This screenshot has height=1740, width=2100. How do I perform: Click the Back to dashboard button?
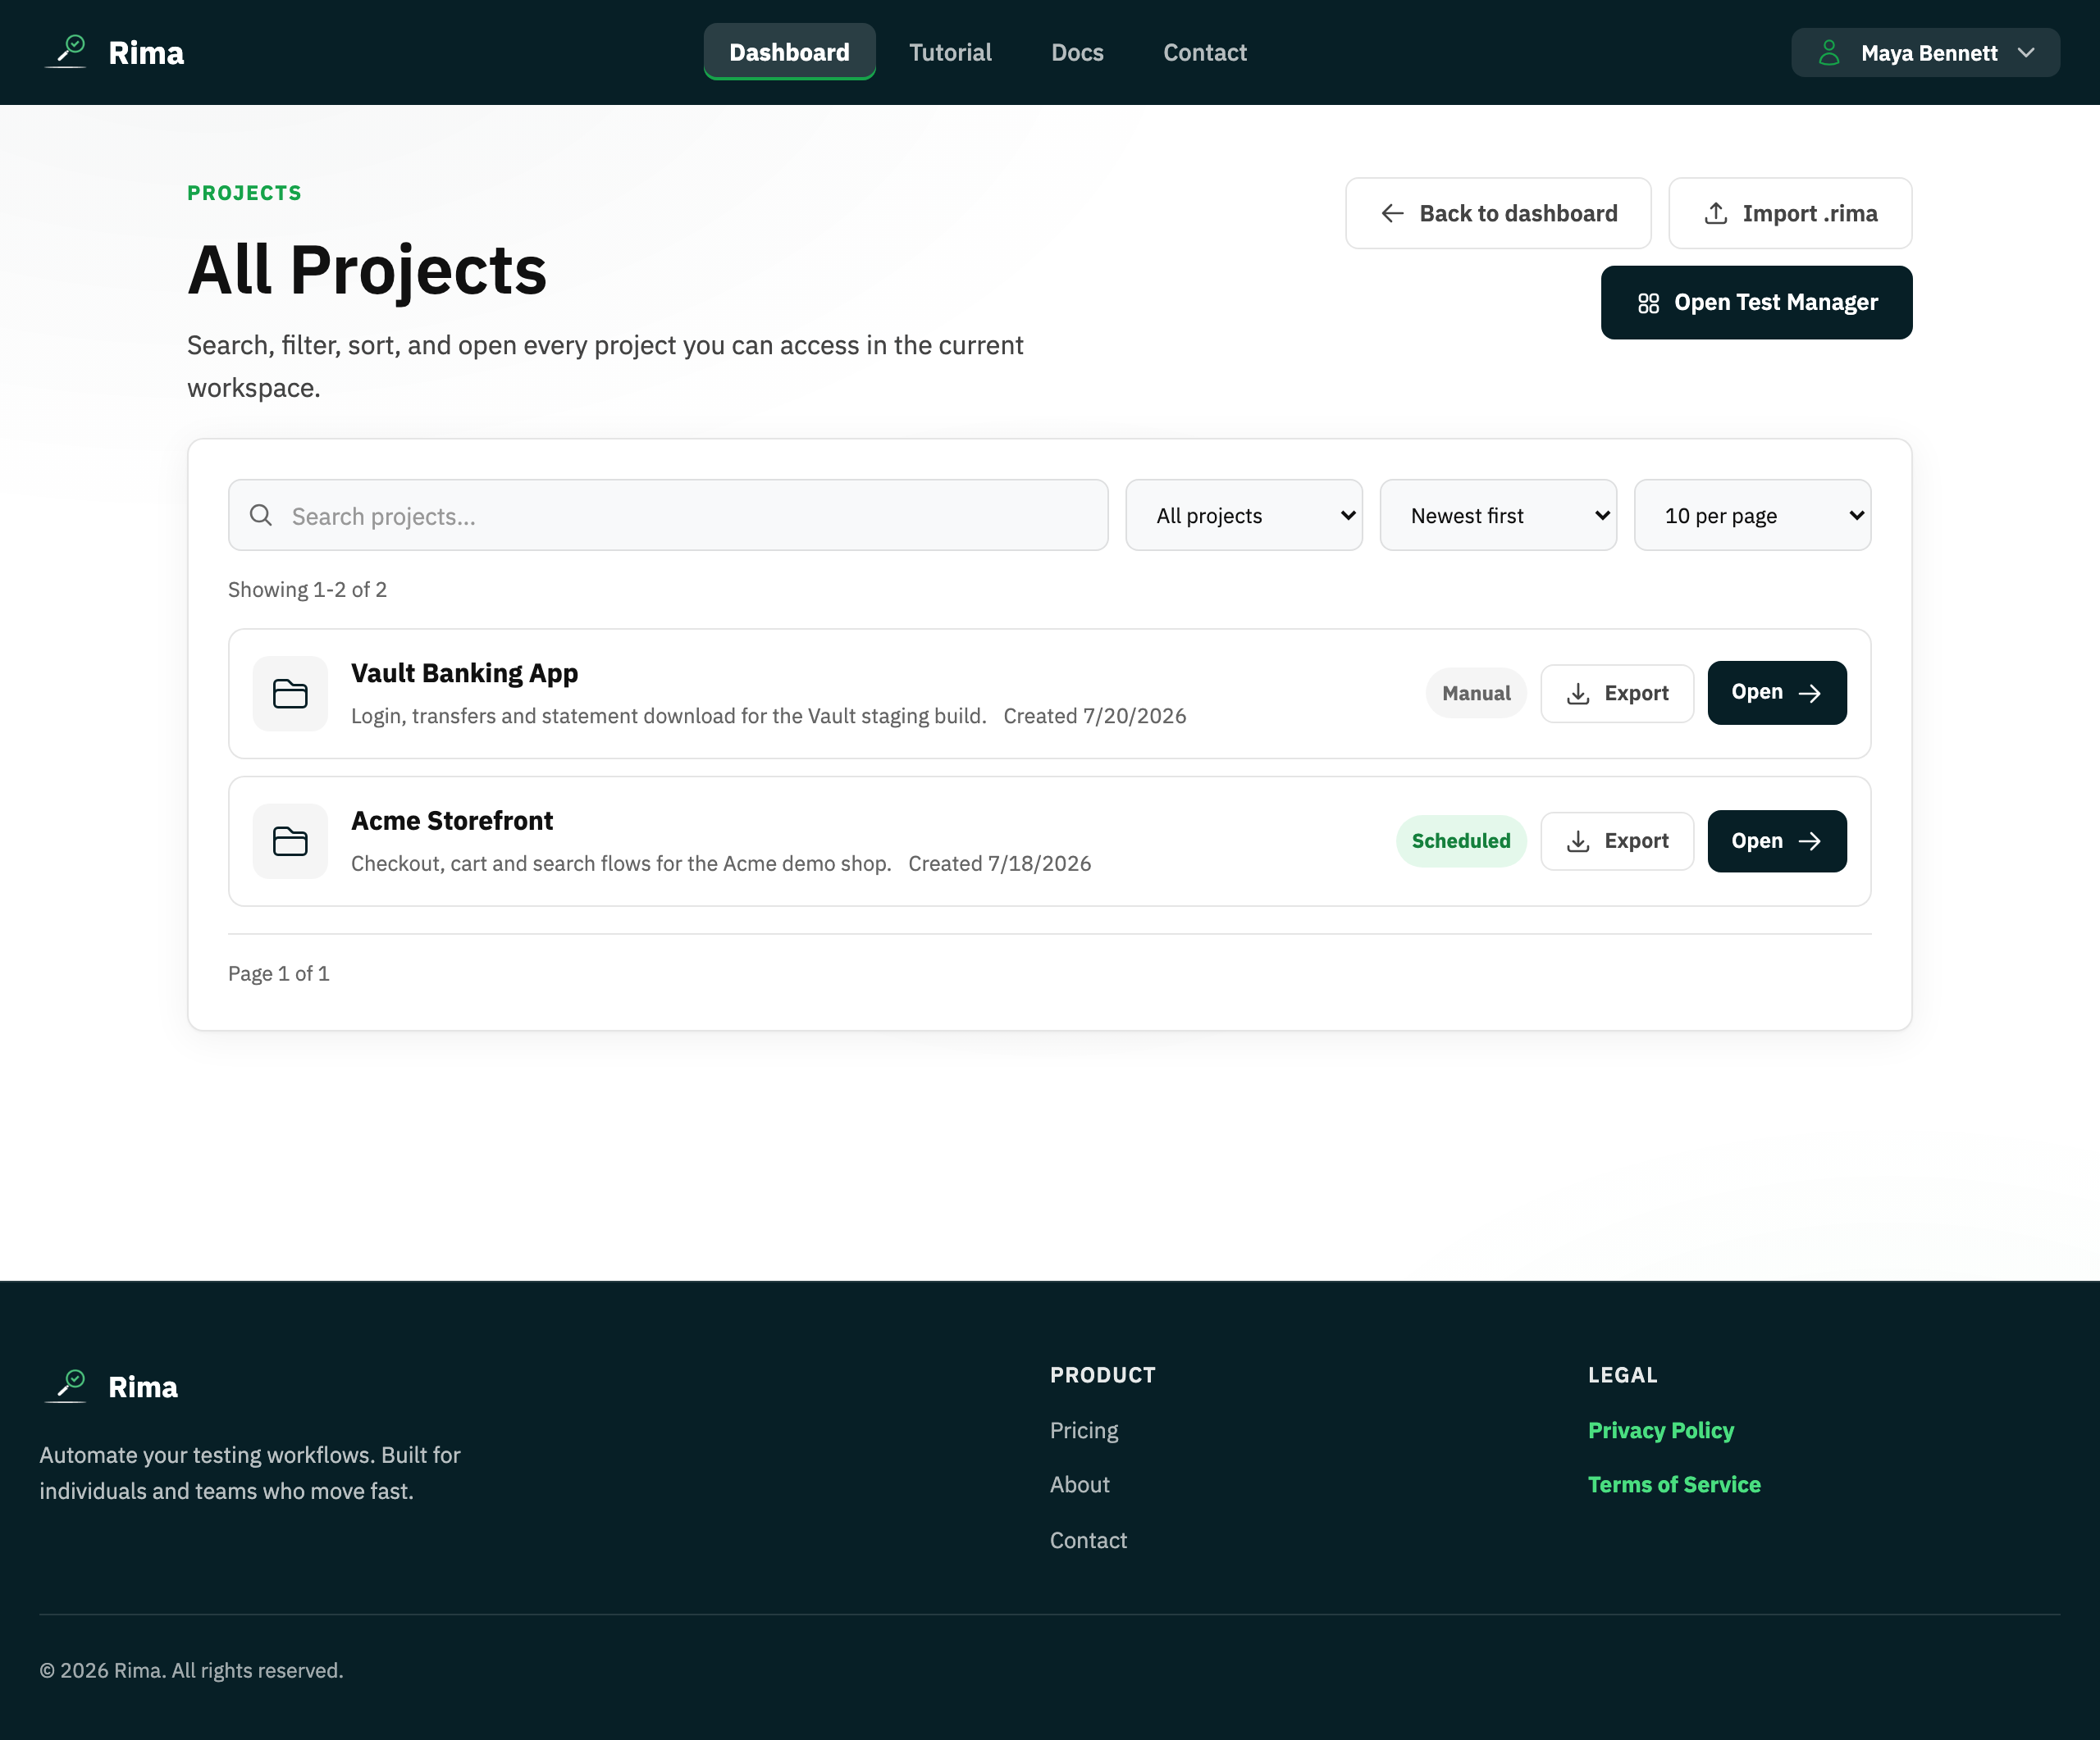click(x=1498, y=213)
